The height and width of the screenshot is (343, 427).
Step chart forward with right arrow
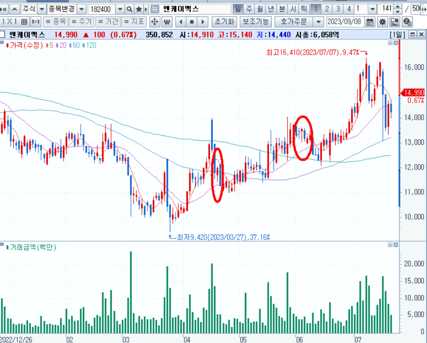point(202,22)
